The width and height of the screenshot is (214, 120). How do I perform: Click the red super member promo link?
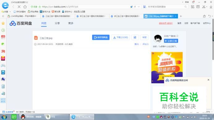(166, 23)
